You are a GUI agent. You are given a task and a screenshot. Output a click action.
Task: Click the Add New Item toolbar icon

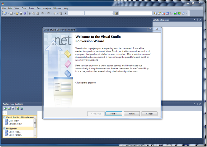coord(11,13)
